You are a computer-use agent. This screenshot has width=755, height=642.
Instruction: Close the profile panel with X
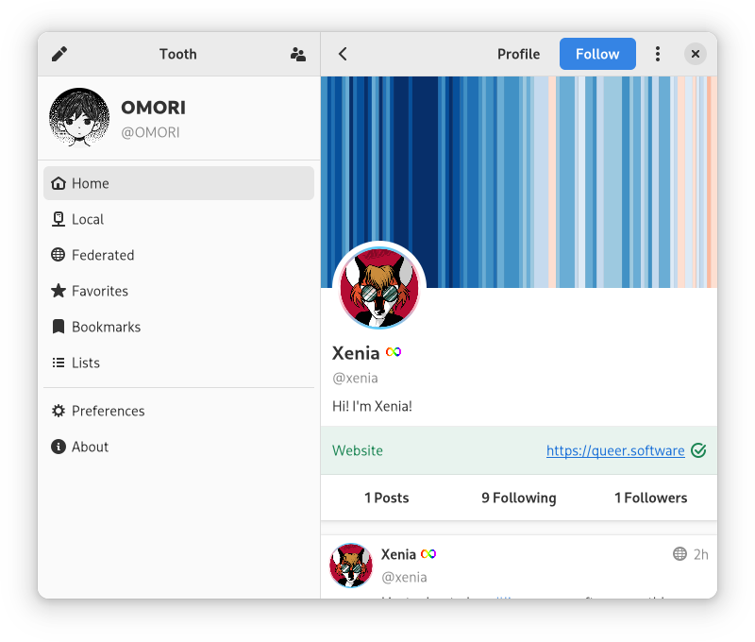[696, 54]
